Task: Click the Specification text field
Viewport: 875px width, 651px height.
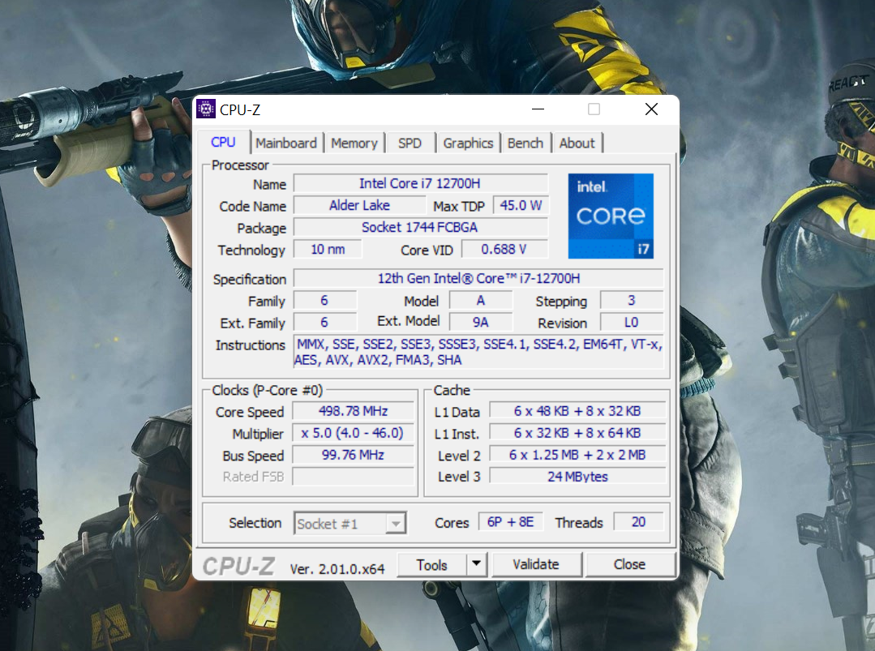Action: 478,279
